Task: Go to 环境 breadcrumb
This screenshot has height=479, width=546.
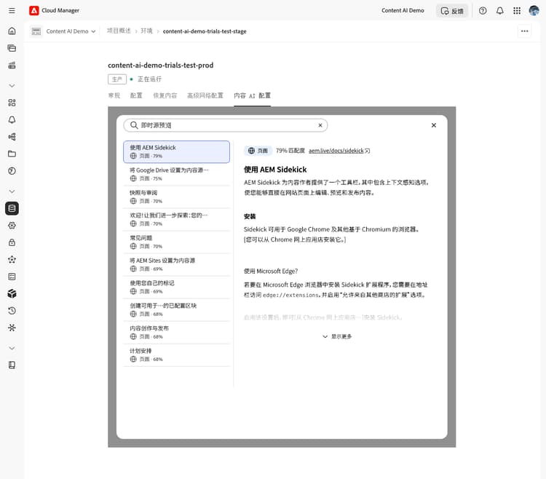Action: (x=146, y=31)
